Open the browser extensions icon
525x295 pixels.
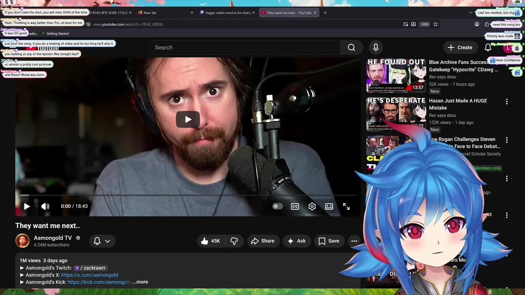[x=487, y=24]
